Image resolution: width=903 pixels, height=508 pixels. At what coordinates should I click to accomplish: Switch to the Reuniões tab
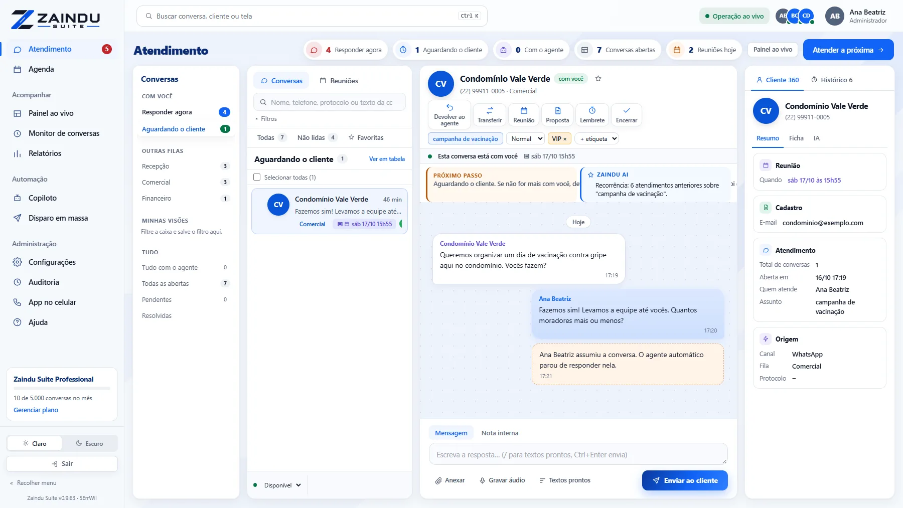[x=339, y=81]
